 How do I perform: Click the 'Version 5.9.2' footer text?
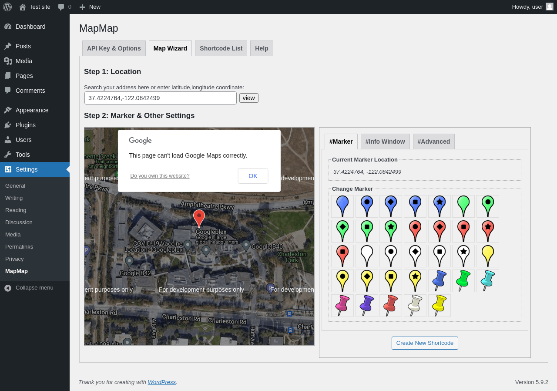pos(532,382)
